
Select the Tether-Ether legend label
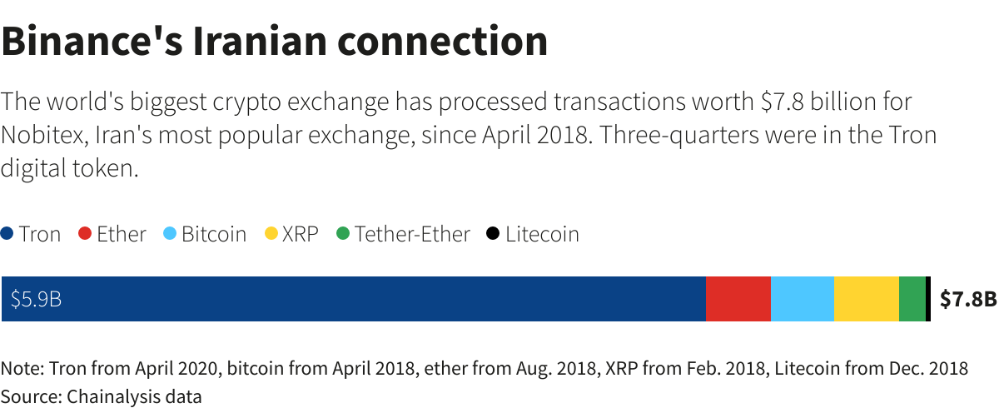pyautogui.click(x=412, y=234)
